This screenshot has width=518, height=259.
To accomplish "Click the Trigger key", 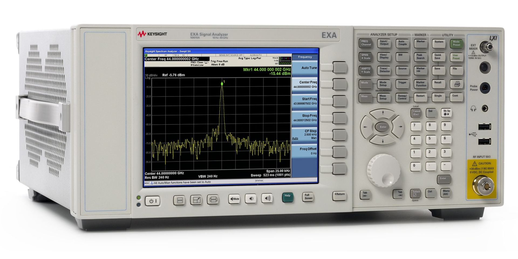I will pos(402,84).
